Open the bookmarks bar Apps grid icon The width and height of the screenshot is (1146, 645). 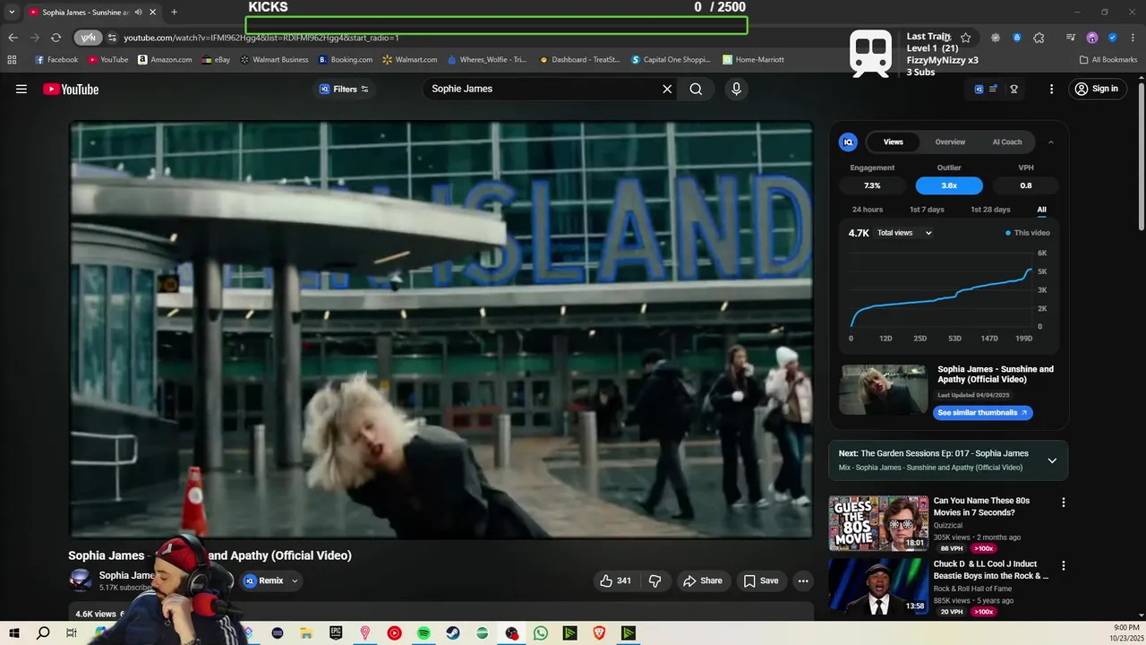(12, 60)
